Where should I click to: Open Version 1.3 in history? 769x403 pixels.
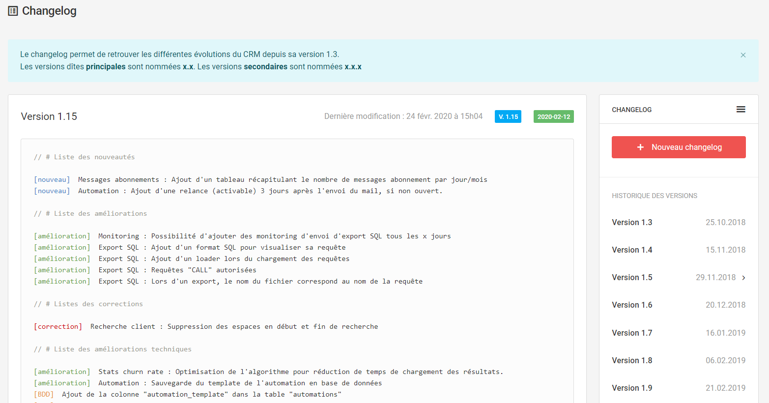[x=632, y=222]
